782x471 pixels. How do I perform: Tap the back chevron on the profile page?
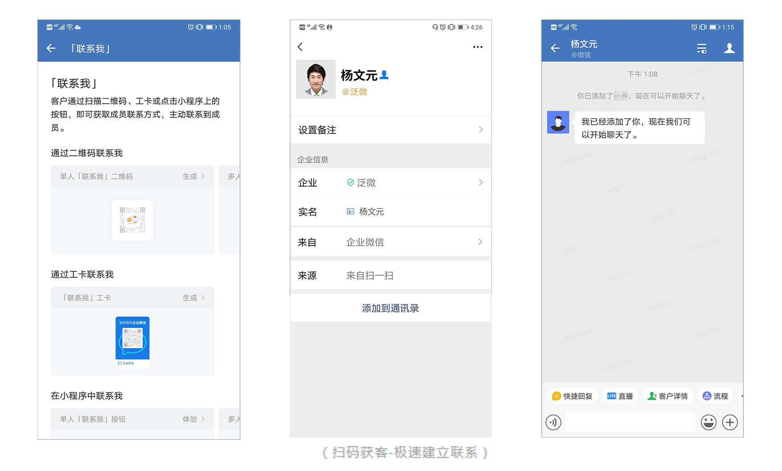point(300,47)
